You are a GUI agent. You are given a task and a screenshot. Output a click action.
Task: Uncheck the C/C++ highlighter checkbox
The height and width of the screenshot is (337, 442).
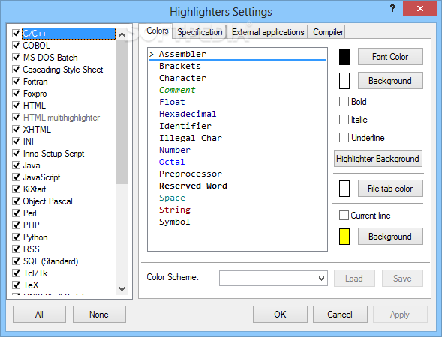click(17, 34)
